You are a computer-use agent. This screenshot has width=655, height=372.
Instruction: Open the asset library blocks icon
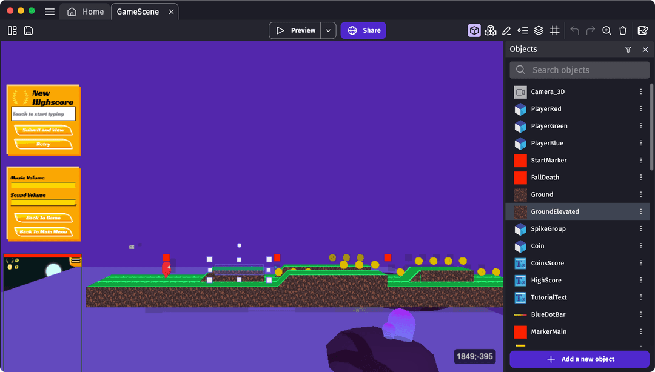pos(491,30)
